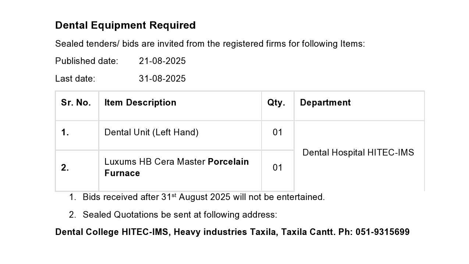Select the last date 31-08-2025

162,79
